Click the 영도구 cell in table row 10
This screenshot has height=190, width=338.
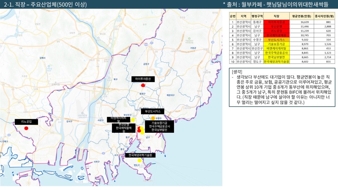click(257, 61)
